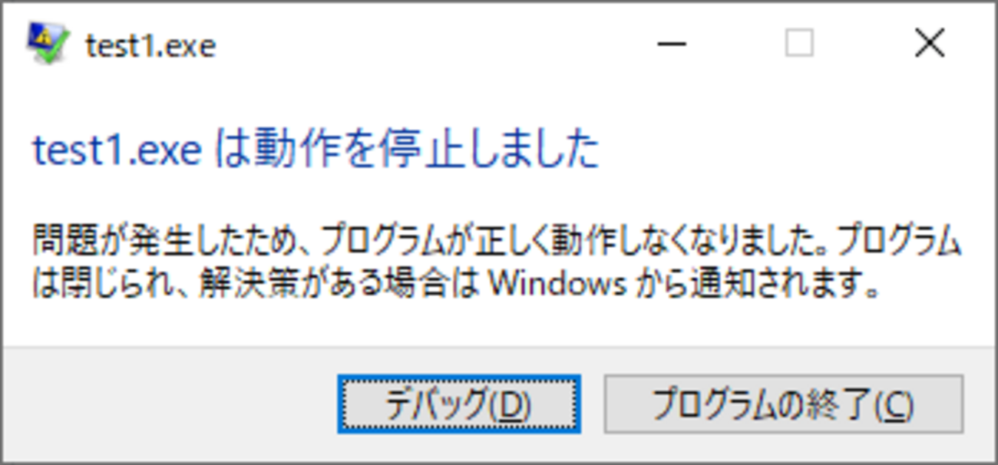998x465 pixels.
Task: Click the test1.exe icon in title bar
Action: point(48,44)
